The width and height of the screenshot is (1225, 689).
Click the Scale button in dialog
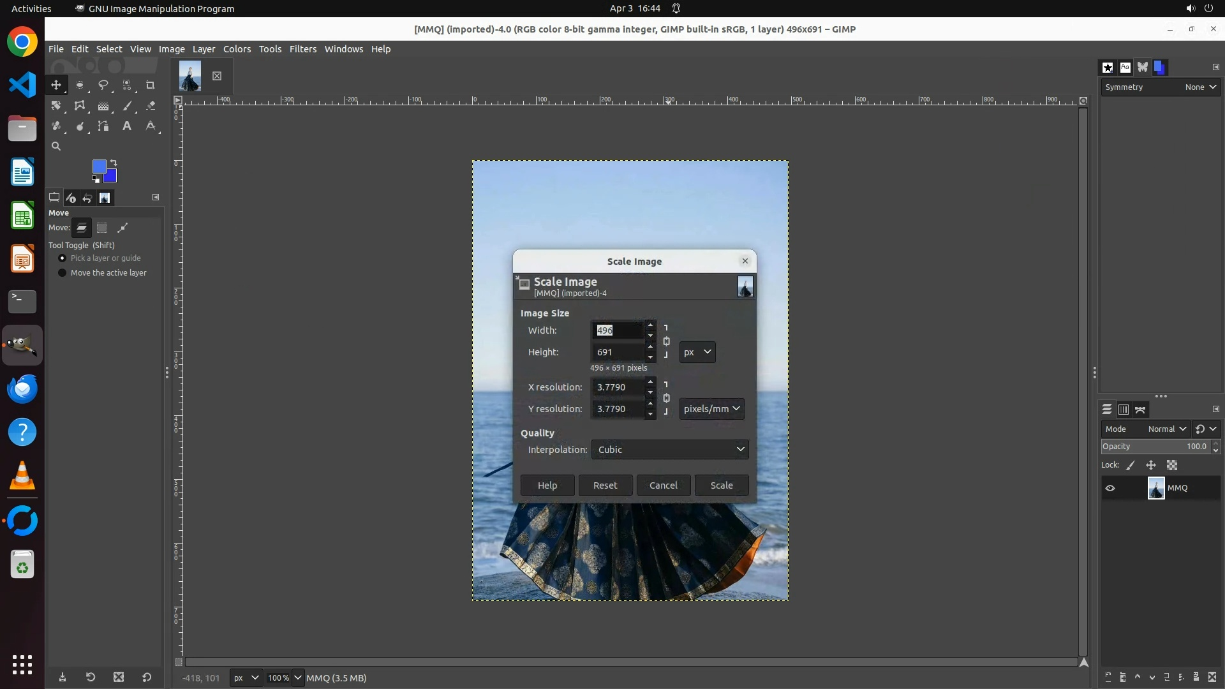point(722,485)
